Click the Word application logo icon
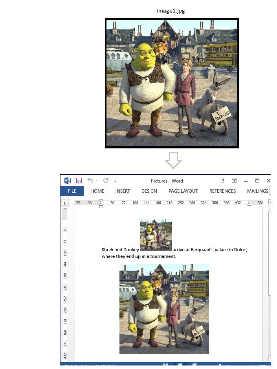The image size is (277, 369). 67,181
